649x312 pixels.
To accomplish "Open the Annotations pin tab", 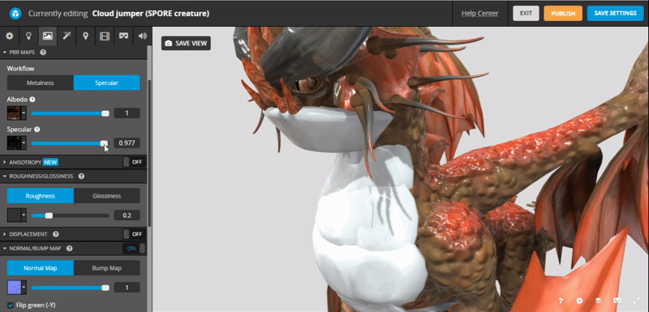I will click(85, 36).
